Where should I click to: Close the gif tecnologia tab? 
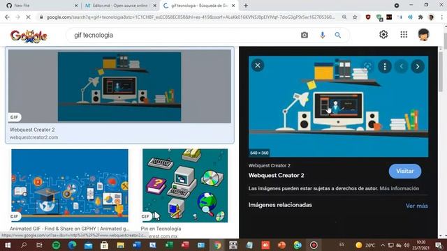233,6
